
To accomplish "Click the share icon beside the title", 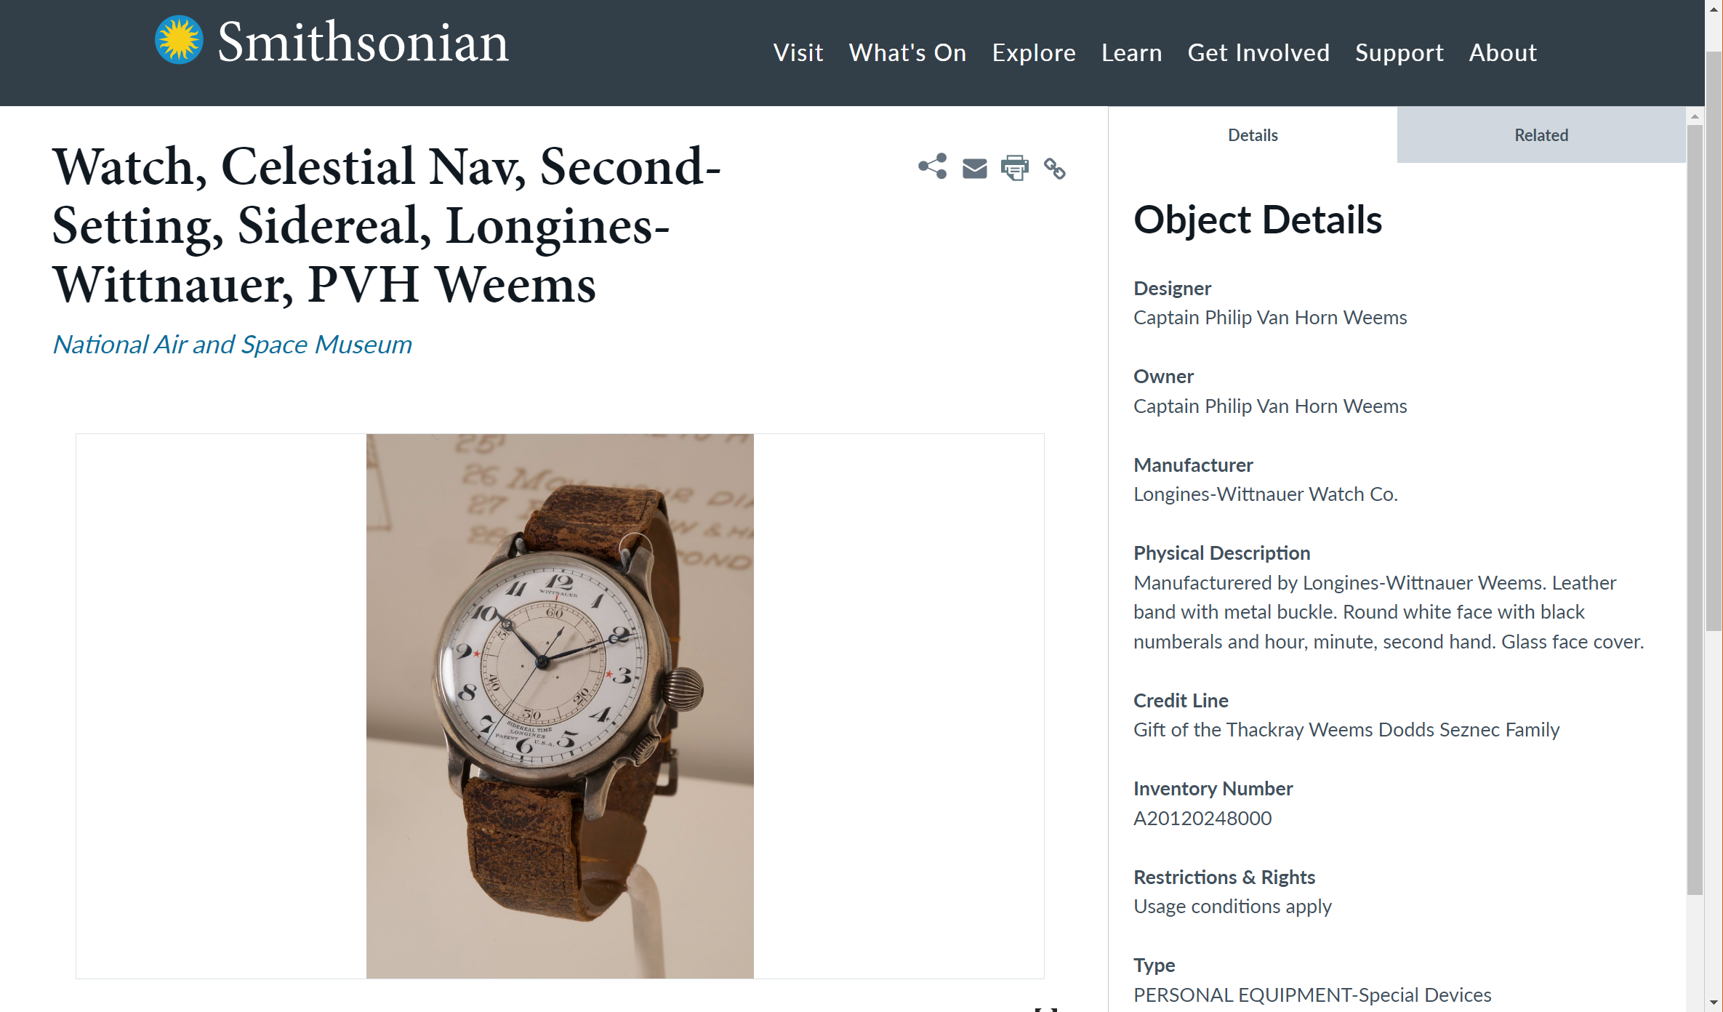I will pyautogui.click(x=933, y=166).
